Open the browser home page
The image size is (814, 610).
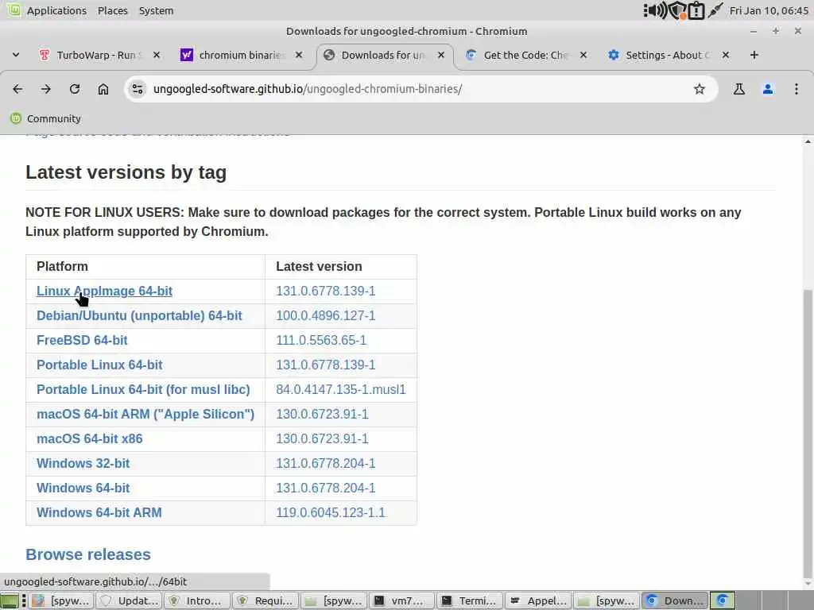coord(103,89)
